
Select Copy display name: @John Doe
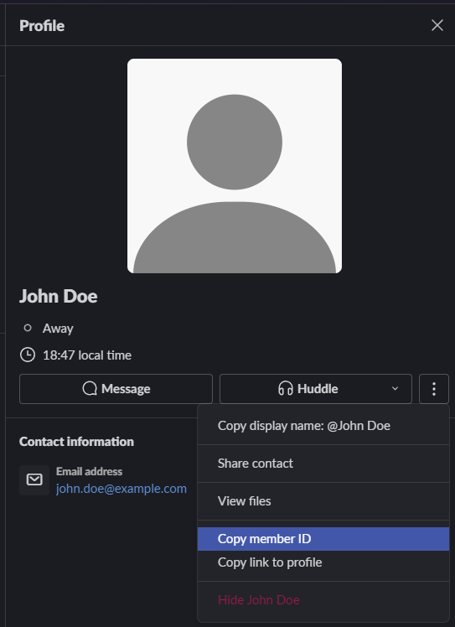click(x=323, y=426)
